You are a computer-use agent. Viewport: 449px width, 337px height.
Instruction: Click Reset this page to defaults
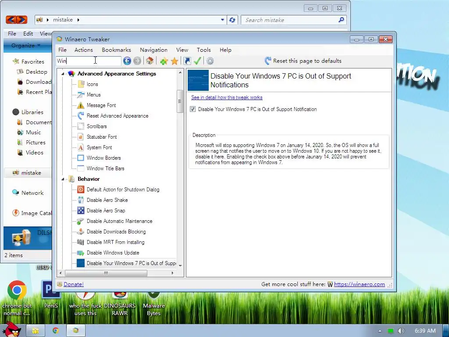[x=303, y=61]
